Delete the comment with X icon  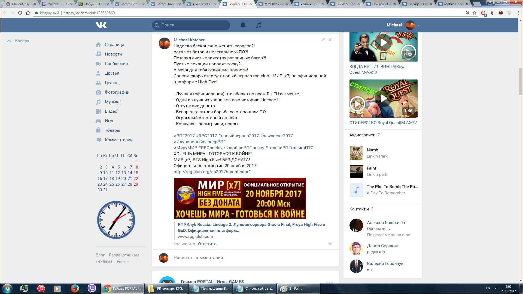coord(330,40)
